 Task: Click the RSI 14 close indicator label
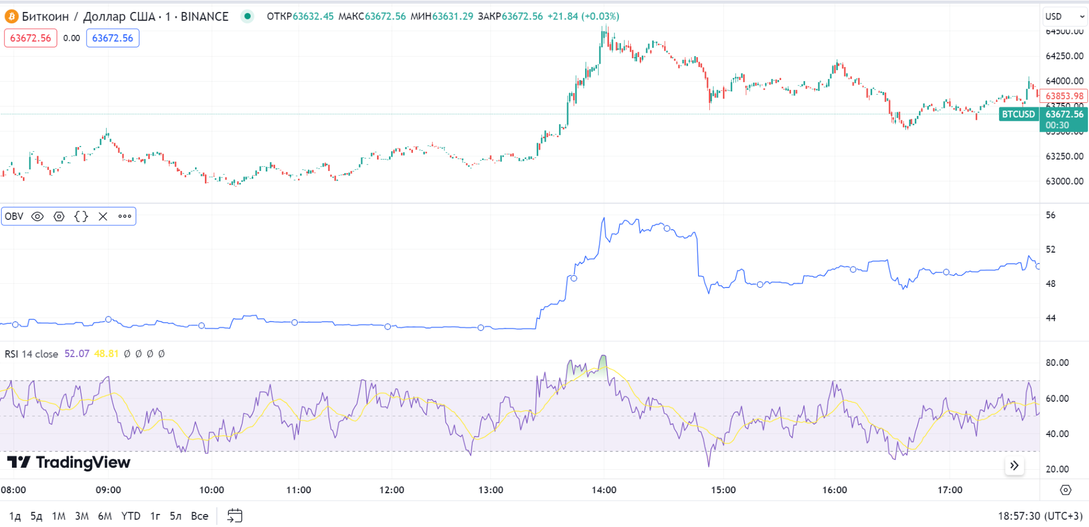coord(32,354)
